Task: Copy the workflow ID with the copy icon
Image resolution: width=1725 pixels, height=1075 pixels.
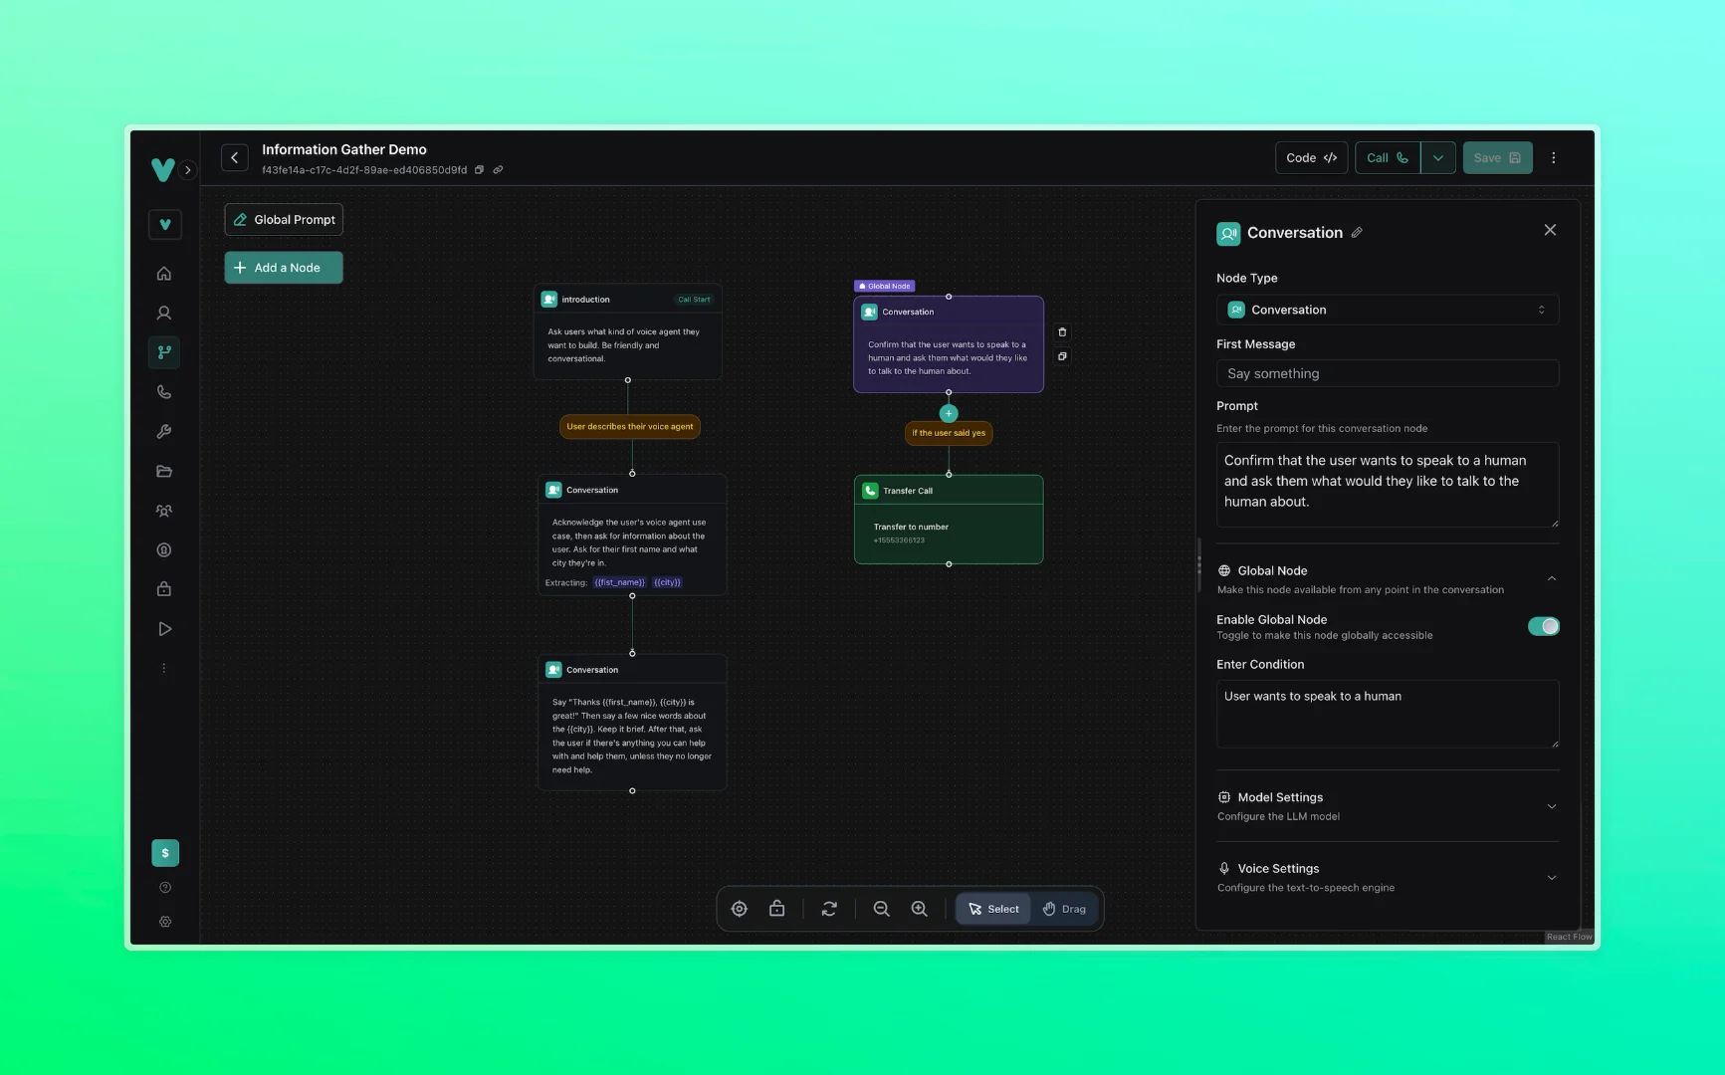Action: [x=480, y=170]
